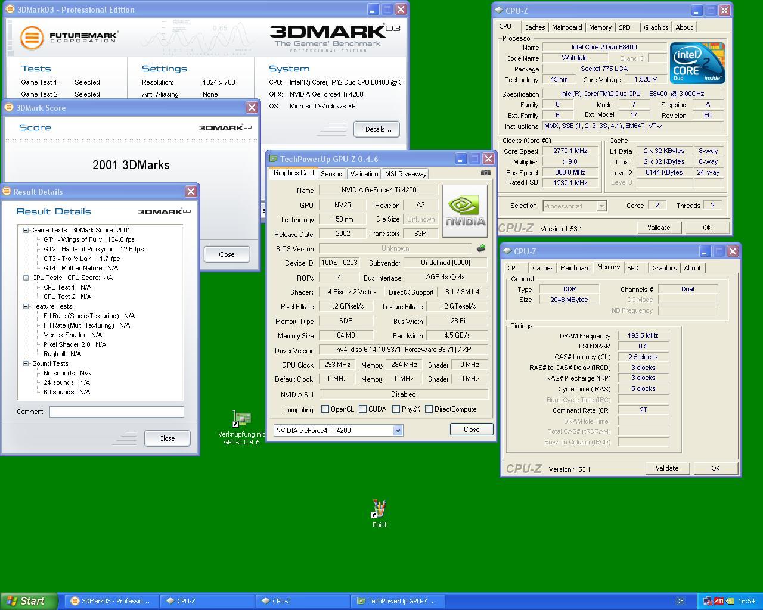
Task: Click Close in the Result Details window
Action: click(x=167, y=438)
